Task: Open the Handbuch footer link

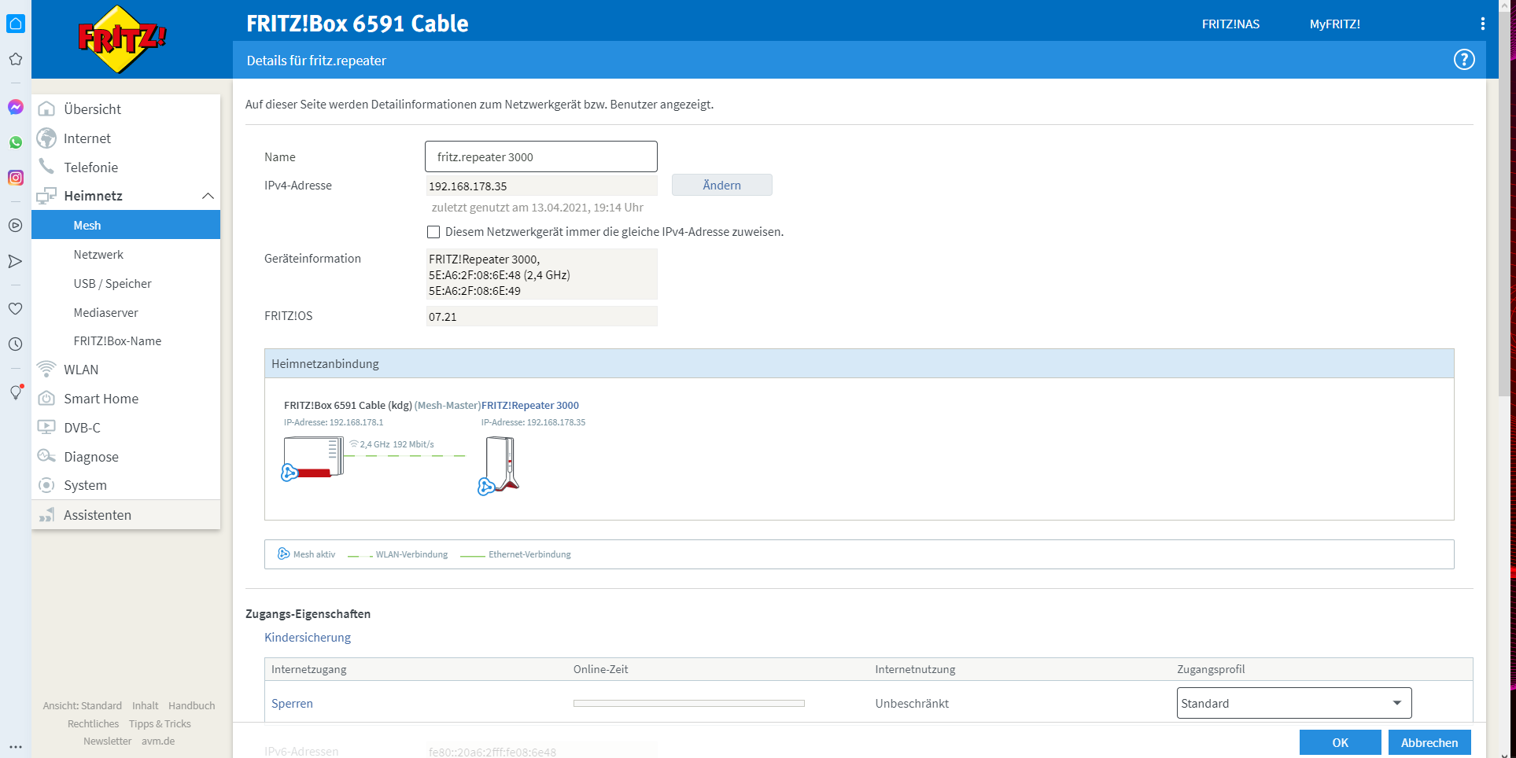Action: (x=192, y=705)
